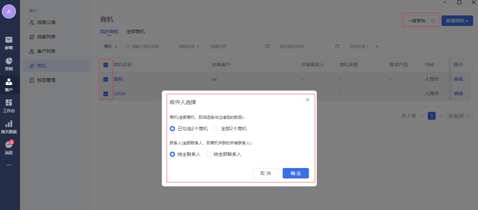Click the 取消 cancel button
The width and height of the screenshot is (478, 210).
point(265,173)
